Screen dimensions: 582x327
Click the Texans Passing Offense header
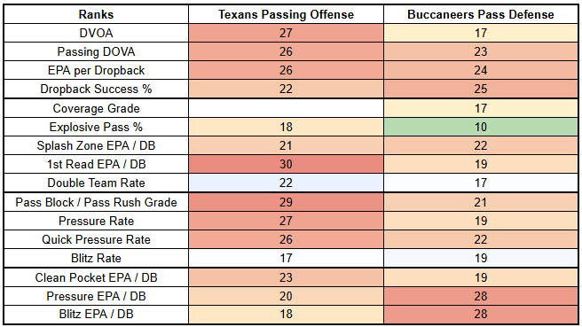pyautogui.click(x=286, y=14)
